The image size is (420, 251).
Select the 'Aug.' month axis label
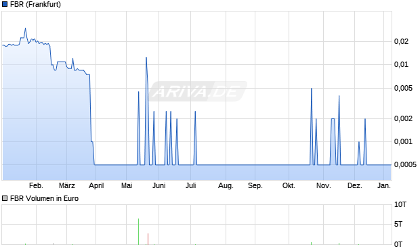226,185
